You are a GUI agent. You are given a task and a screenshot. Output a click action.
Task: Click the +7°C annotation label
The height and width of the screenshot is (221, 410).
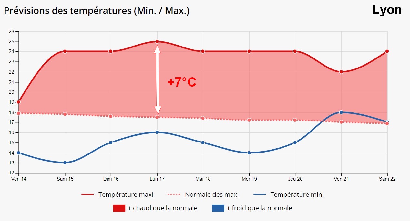(x=182, y=82)
